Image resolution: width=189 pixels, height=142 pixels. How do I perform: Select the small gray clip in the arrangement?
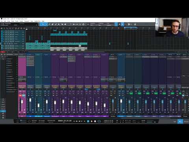click(x=80, y=46)
